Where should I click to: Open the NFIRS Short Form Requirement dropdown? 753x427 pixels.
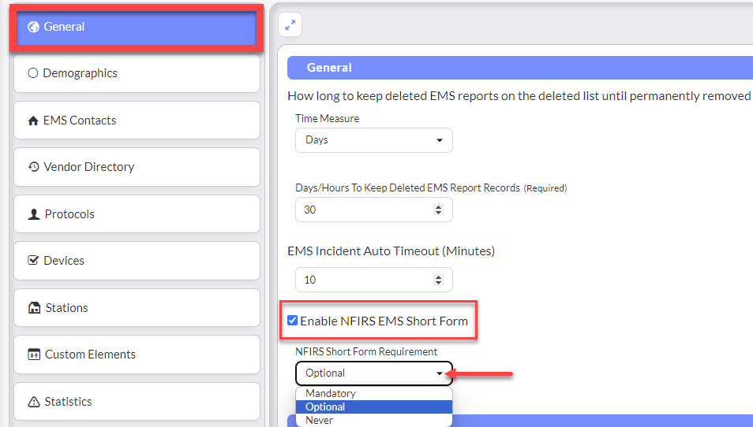point(373,373)
